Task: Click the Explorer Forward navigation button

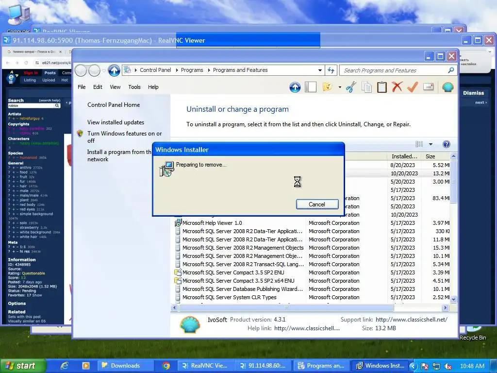Action: 95,70
